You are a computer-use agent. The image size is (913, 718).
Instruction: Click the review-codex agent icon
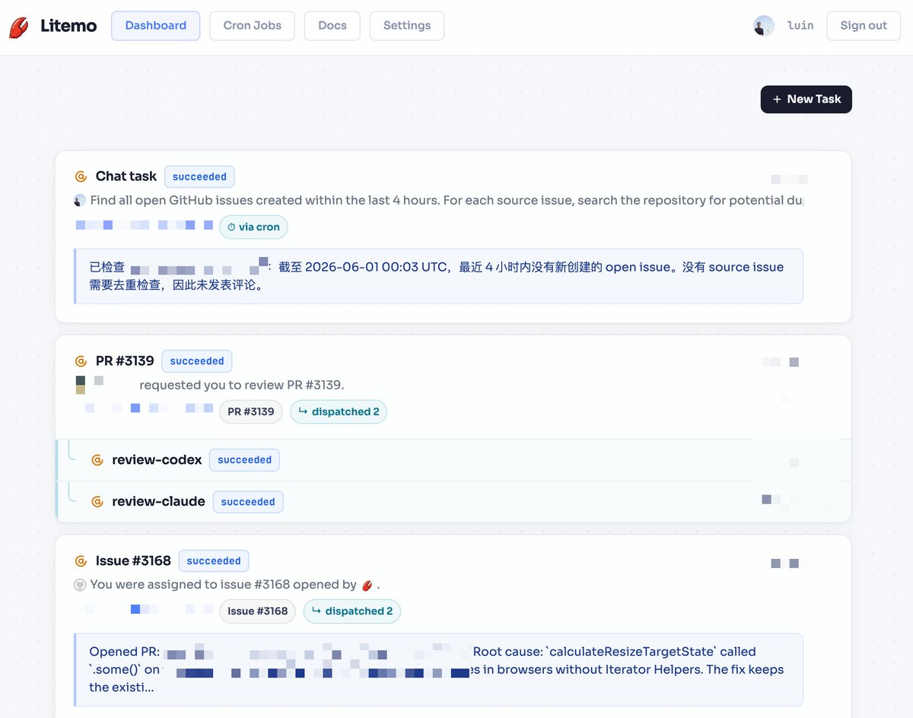click(x=97, y=460)
